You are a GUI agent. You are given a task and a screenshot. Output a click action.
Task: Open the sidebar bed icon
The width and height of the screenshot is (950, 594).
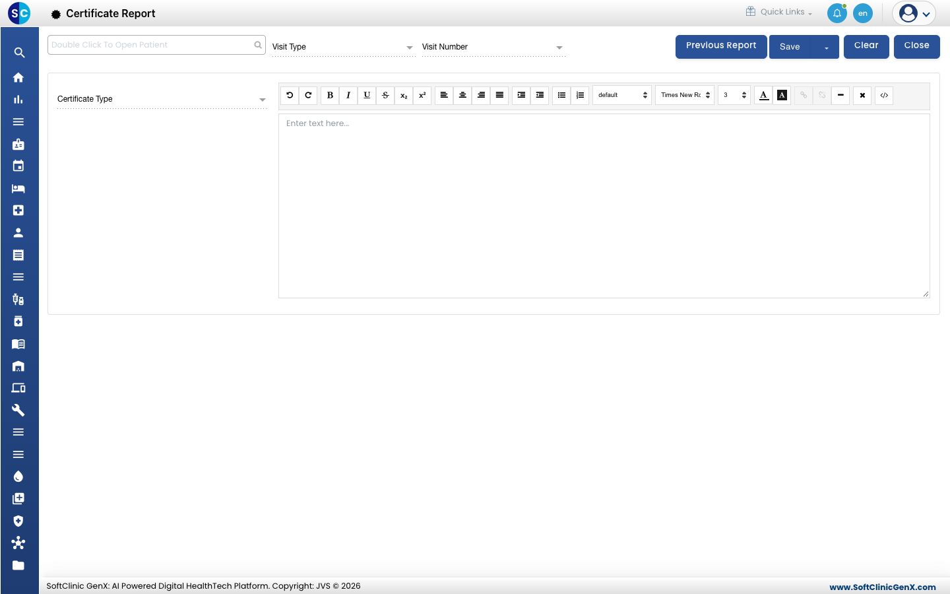18,189
